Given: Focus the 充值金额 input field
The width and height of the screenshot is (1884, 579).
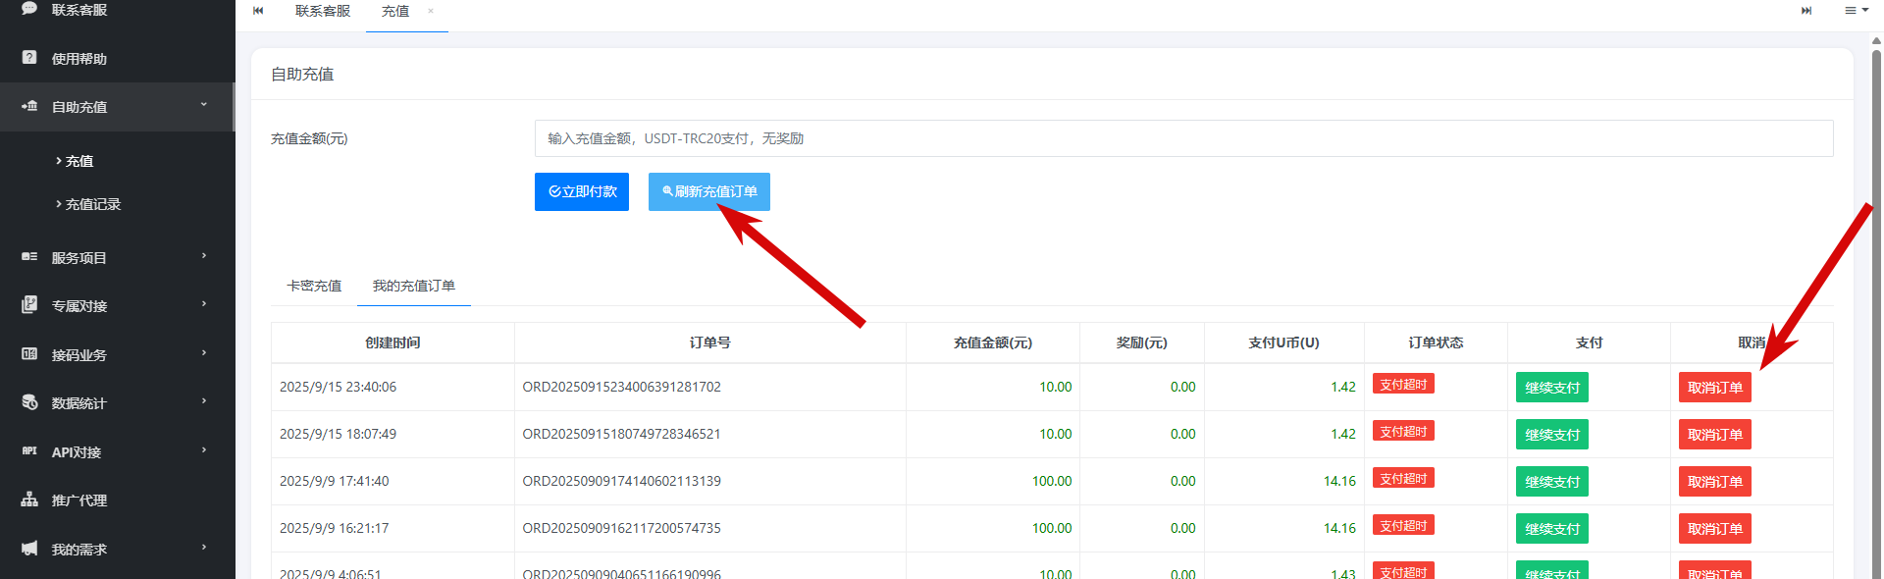Looking at the screenshot, I should pyautogui.click(x=1183, y=138).
